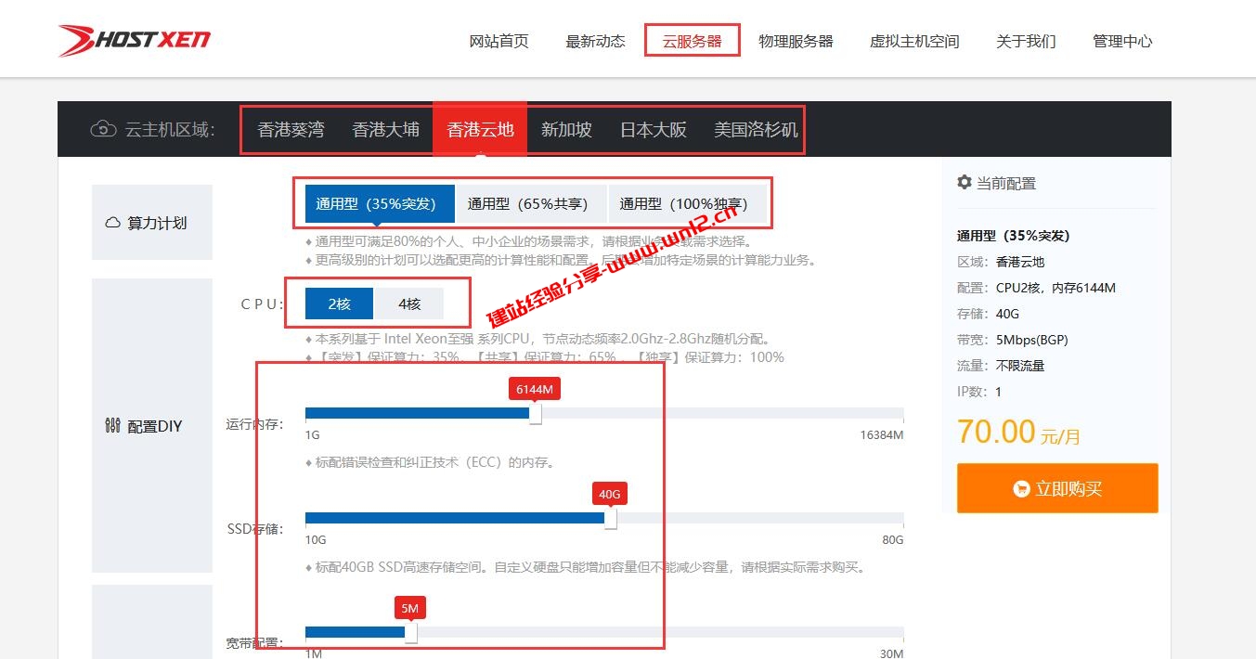Click the HostXen logo

coord(133,39)
